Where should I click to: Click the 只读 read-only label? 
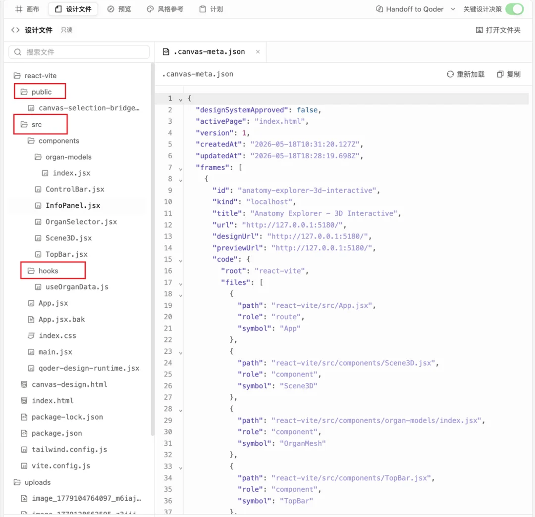(x=66, y=30)
